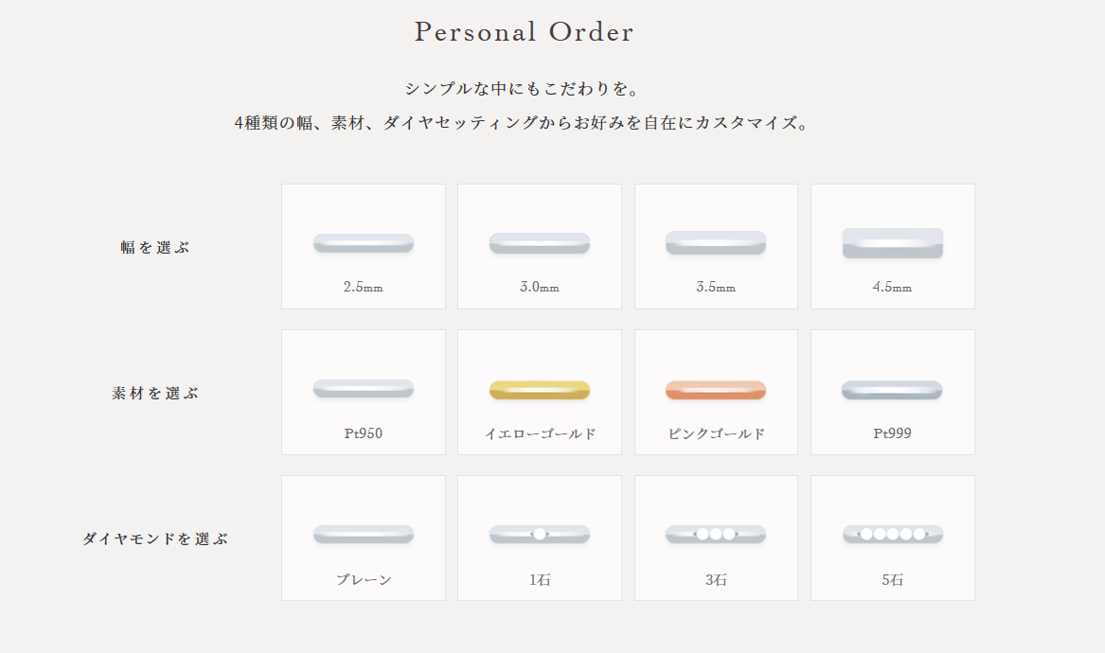
Task: Choose the 1石 single diamond setting
Action: click(539, 538)
